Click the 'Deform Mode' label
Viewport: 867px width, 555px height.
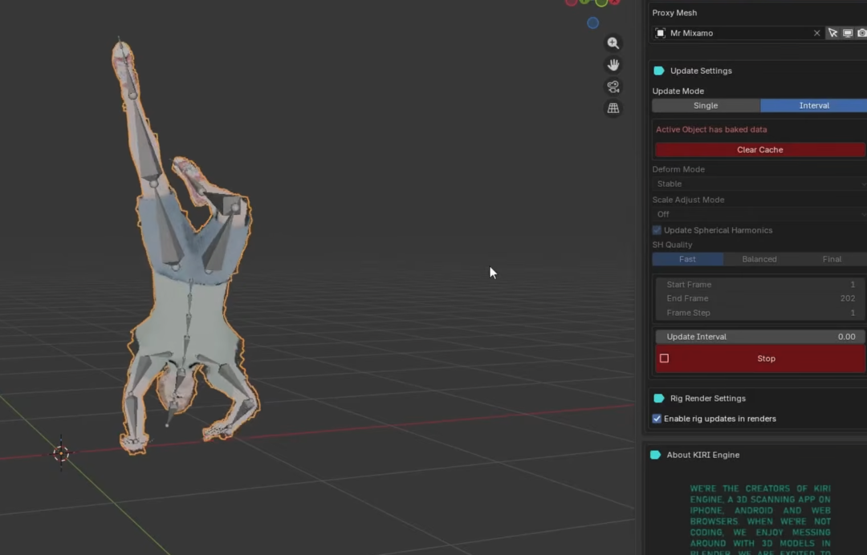pyautogui.click(x=678, y=169)
